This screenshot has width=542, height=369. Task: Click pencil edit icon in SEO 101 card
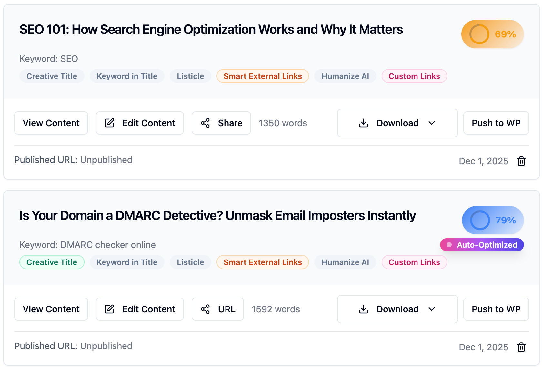coord(109,123)
